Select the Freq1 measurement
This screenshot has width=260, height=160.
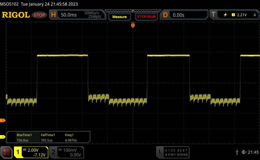[69, 135]
